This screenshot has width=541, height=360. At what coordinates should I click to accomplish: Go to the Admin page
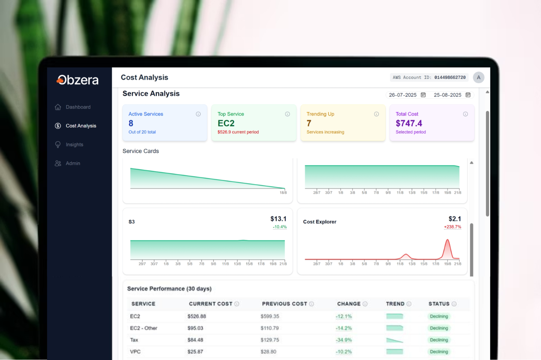73,163
